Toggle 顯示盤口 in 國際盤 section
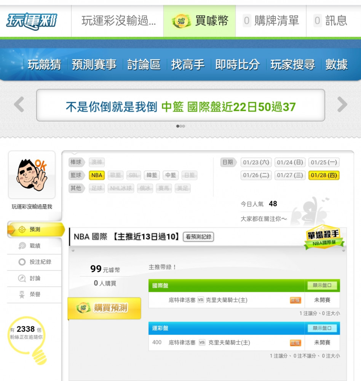The width and height of the screenshot is (361, 381). click(322, 285)
